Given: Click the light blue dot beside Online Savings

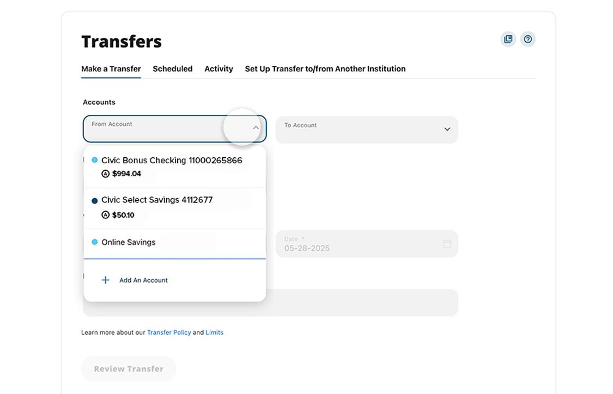Looking at the screenshot, I should click(x=95, y=242).
